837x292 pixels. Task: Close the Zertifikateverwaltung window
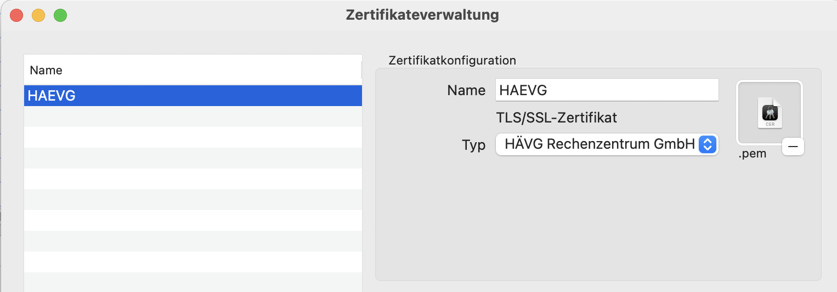pyautogui.click(x=16, y=15)
